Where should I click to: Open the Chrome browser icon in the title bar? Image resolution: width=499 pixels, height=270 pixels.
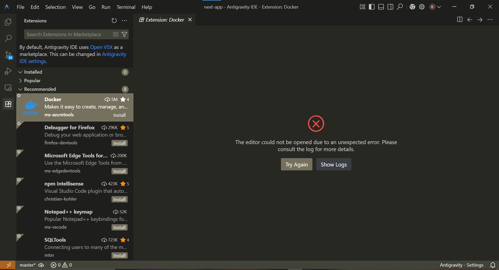(412, 7)
